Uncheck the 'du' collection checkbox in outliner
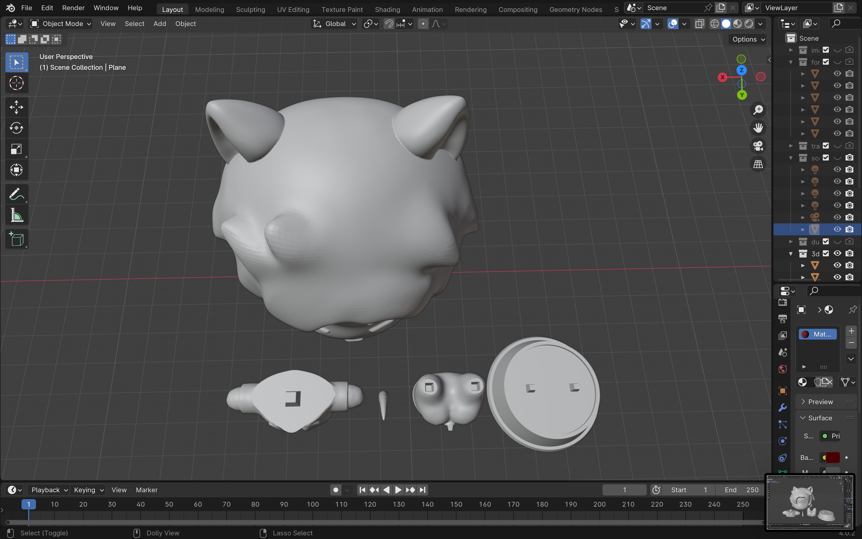Screen dimensions: 862x539 coord(826,242)
